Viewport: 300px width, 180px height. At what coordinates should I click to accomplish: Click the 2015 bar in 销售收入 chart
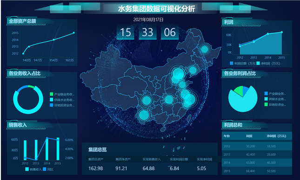58,149
